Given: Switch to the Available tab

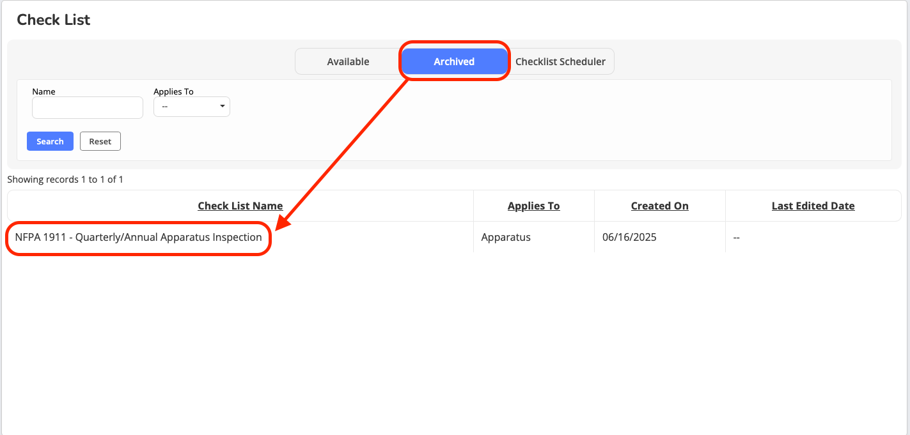Looking at the screenshot, I should pyautogui.click(x=348, y=62).
